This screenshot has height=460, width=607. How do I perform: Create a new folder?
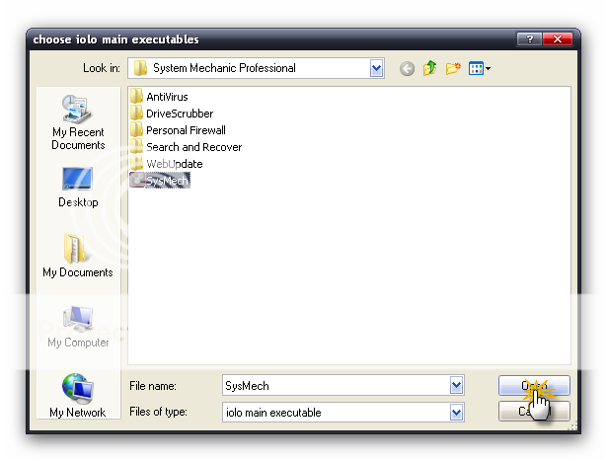(453, 68)
